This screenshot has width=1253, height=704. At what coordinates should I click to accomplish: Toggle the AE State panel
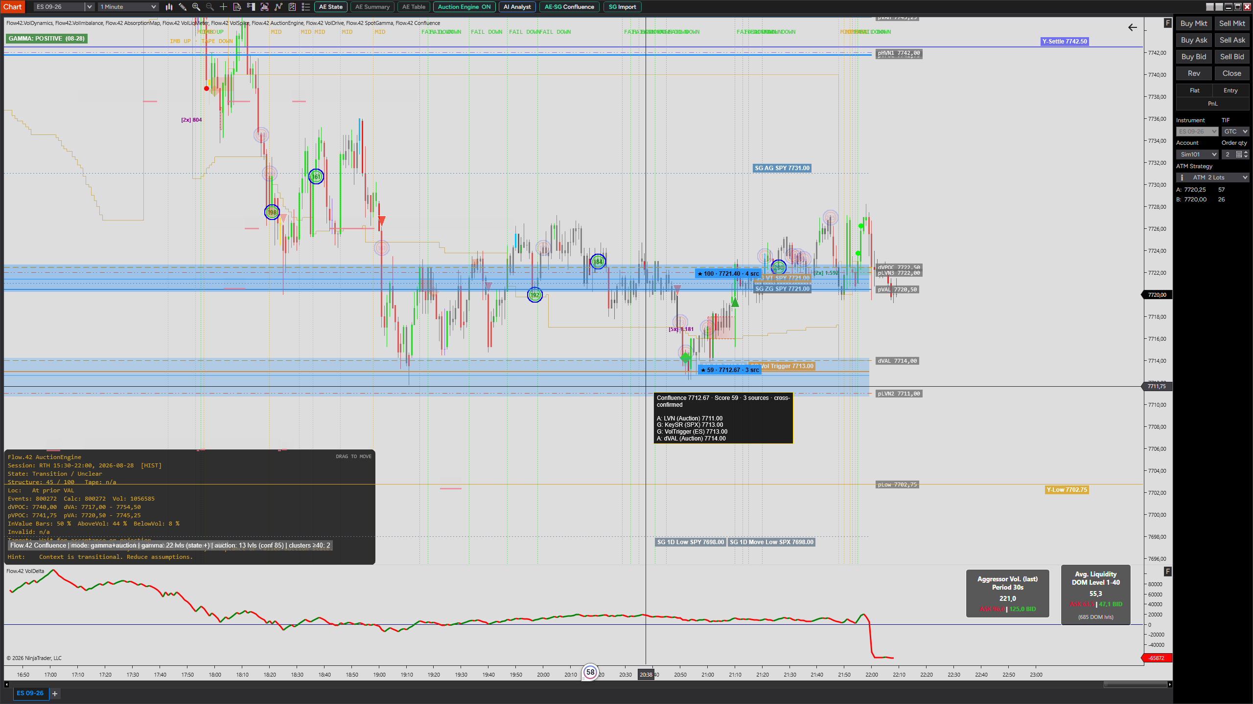331,7
